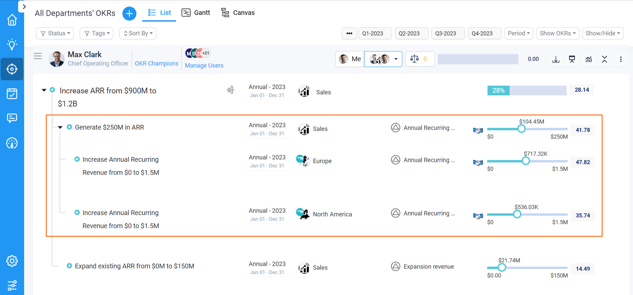Click the handshake icon on Generate $250M row
The height and width of the screenshot is (295, 633).
coord(478,130)
